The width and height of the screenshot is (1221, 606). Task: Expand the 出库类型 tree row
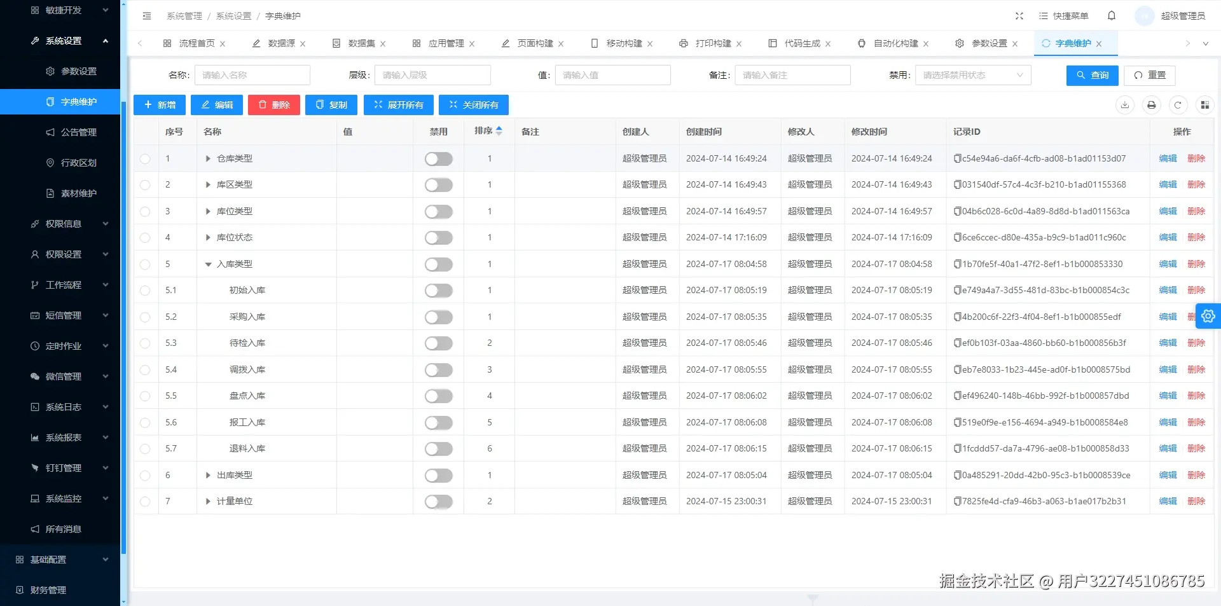208,475
